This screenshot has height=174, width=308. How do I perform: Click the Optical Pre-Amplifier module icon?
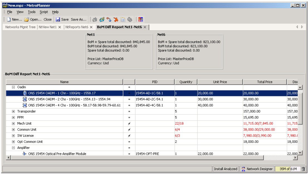(24, 154)
